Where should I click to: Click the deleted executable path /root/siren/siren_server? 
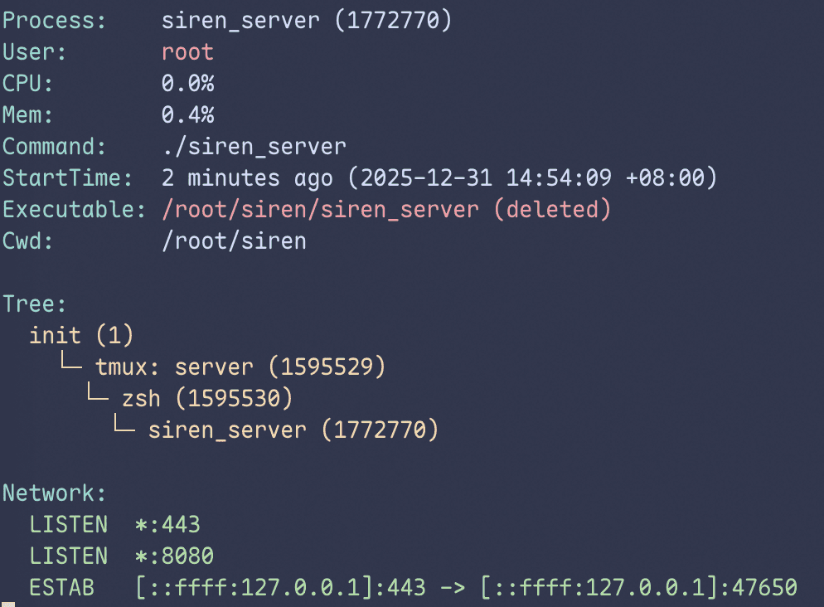pos(320,209)
